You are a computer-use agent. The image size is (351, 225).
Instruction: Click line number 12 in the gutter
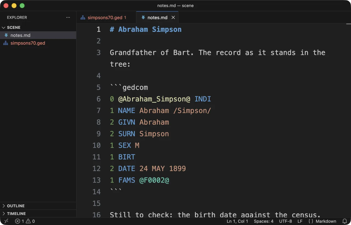[97, 168]
